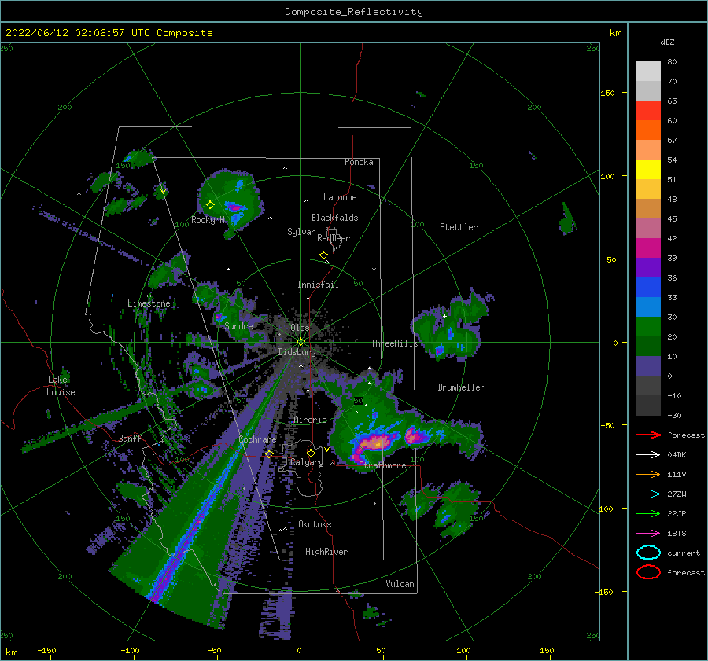
Task: Click the Calgary city label
Action: pyautogui.click(x=307, y=462)
